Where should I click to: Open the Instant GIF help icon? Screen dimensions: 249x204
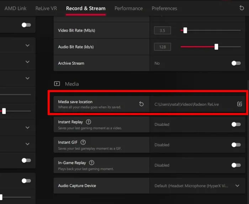[83, 142]
